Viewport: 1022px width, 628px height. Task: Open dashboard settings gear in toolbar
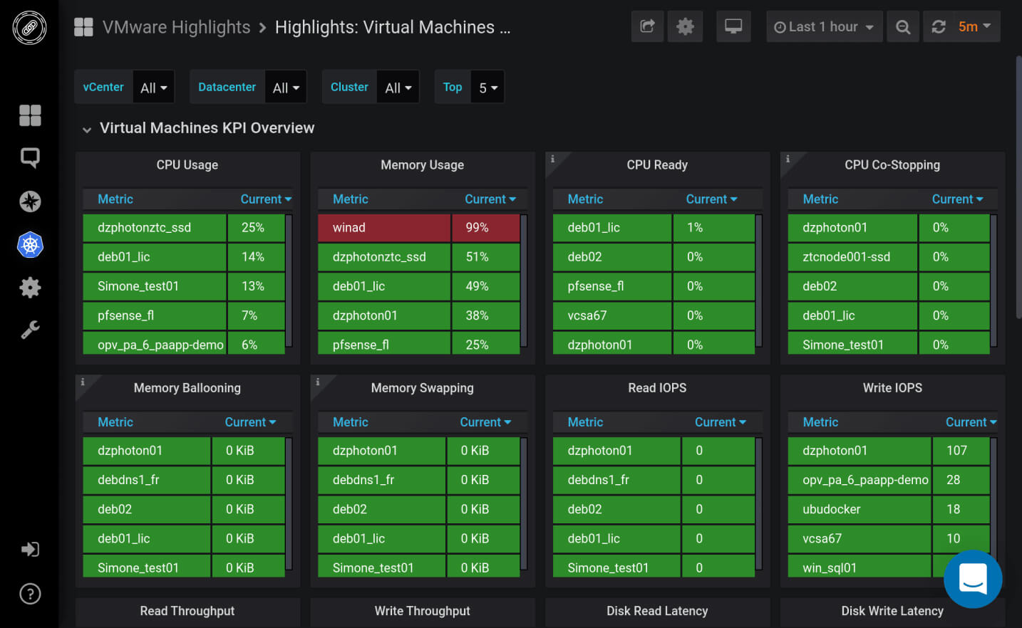click(685, 26)
